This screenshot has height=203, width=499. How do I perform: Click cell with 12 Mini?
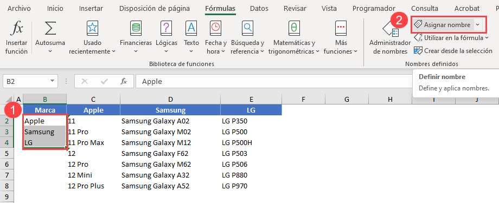pyautogui.click(x=93, y=175)
